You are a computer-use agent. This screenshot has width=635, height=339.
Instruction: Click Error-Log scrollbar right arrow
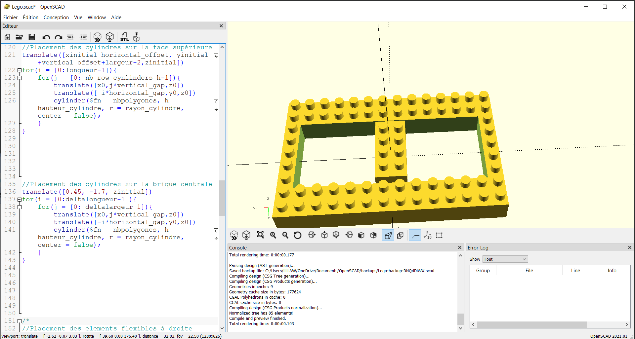click(x=627, y=324)
